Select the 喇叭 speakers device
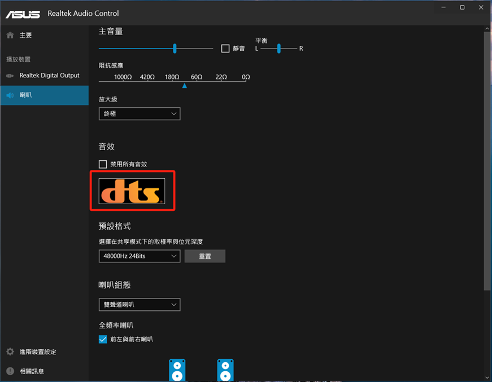The width and height of the screenshot is (492, 382). (x=45, y=95)
